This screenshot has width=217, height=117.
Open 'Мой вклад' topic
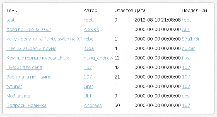pyautogui.click(x=18, y=96)
